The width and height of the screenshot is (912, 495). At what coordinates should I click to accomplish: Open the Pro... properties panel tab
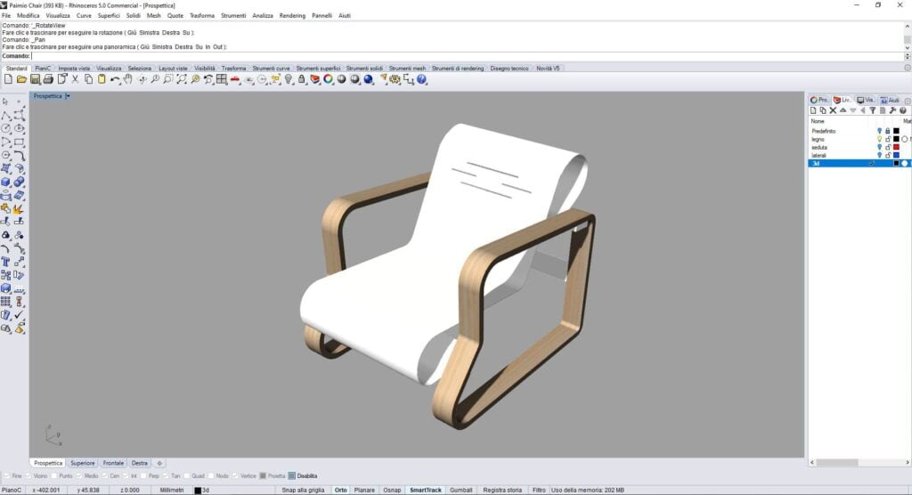[x=819, y=100]
